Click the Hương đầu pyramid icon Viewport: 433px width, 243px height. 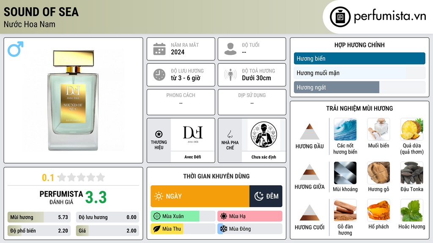click(310, 132)
